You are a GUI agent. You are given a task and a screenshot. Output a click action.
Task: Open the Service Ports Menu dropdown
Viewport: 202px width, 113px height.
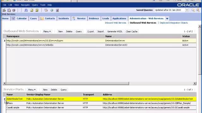[x=32, y=90]
